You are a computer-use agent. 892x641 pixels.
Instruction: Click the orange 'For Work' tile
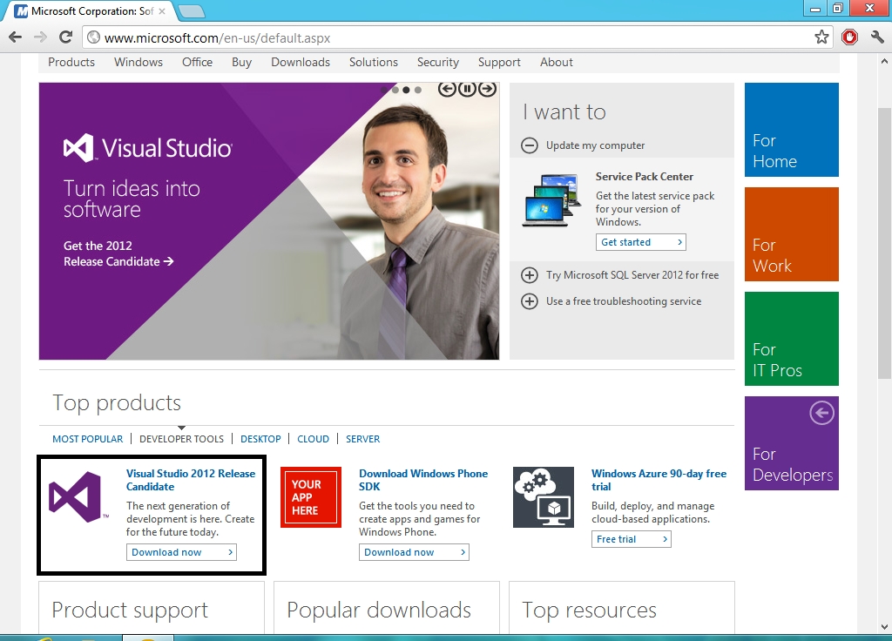point(791,234)
